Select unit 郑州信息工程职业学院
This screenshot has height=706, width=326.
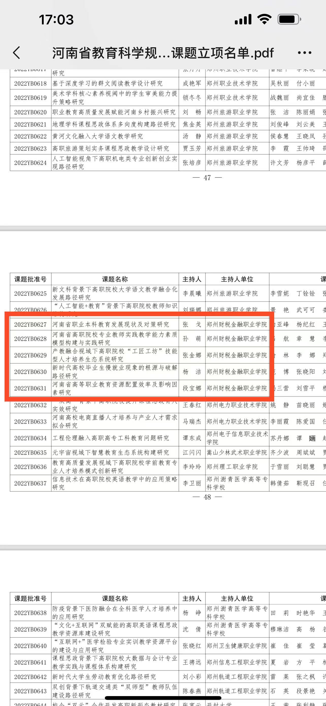(x=237, y=663)
